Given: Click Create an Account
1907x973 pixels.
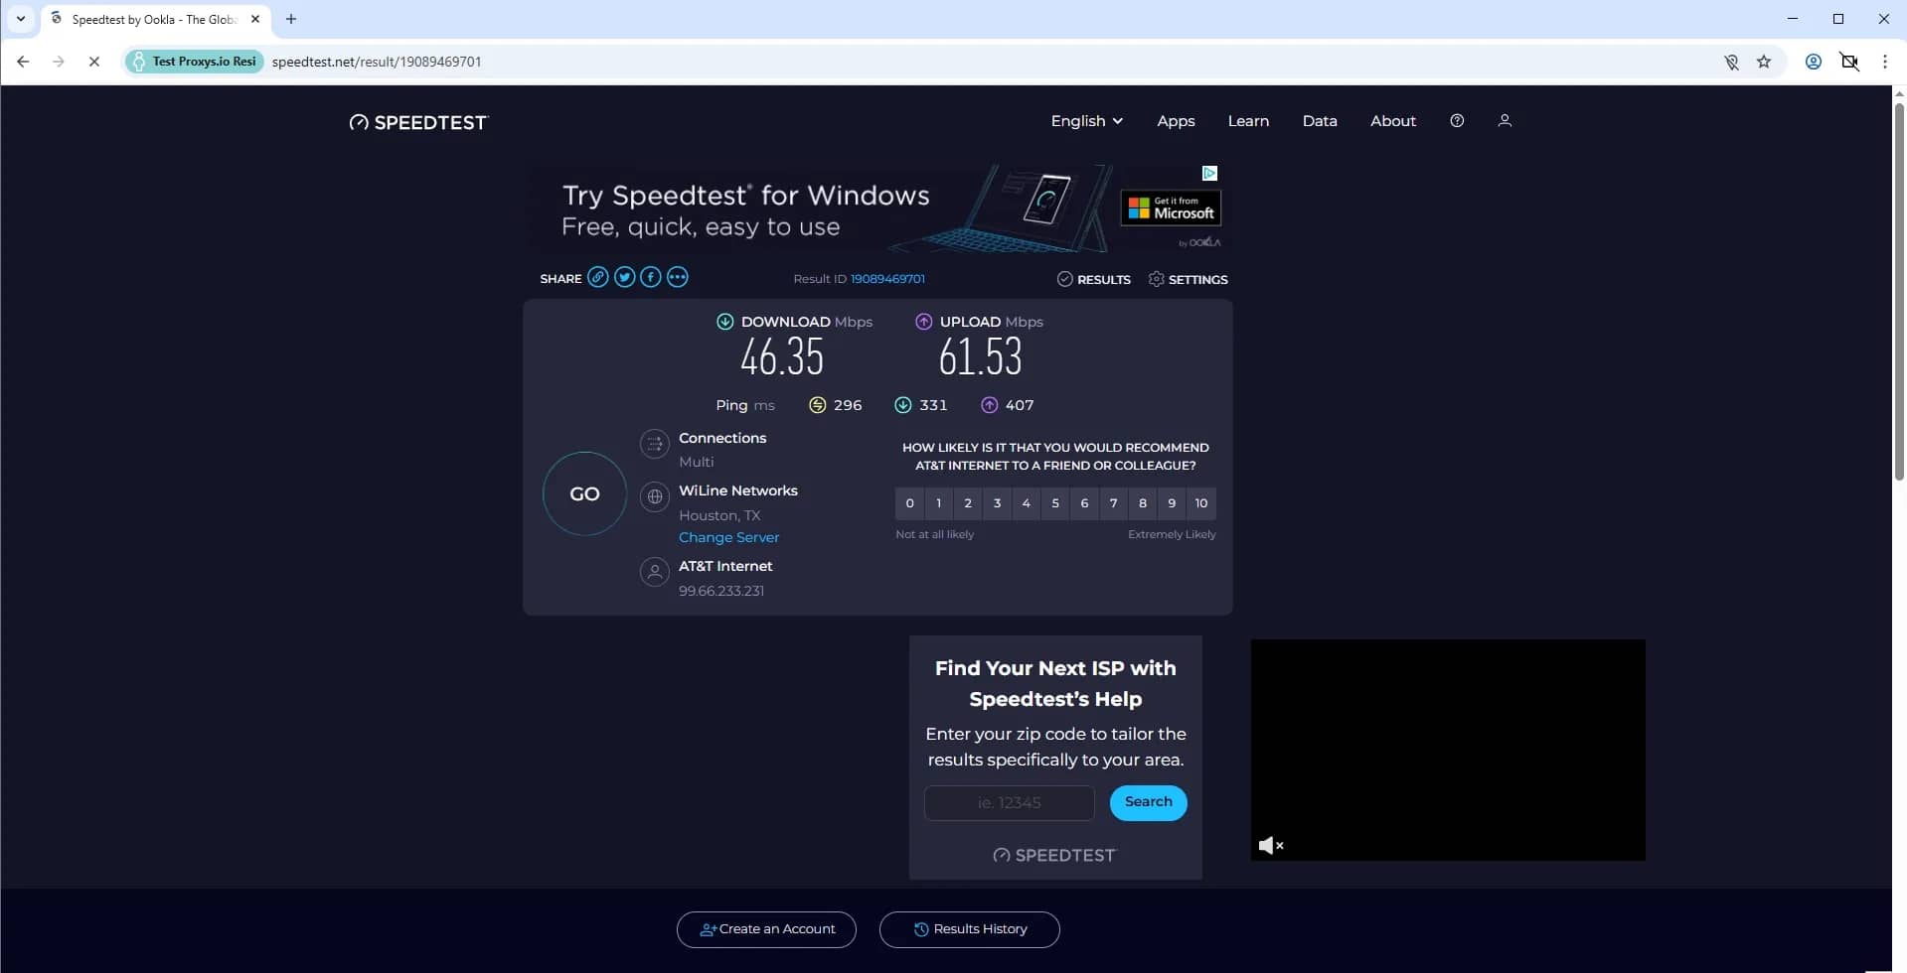Looking at the screenshot, I should (766, 929).
